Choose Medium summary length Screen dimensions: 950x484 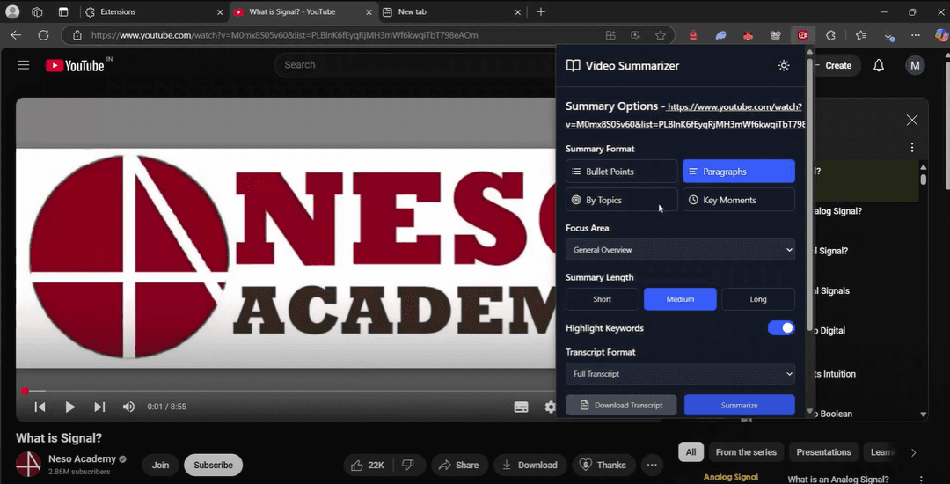coord(680,299)
